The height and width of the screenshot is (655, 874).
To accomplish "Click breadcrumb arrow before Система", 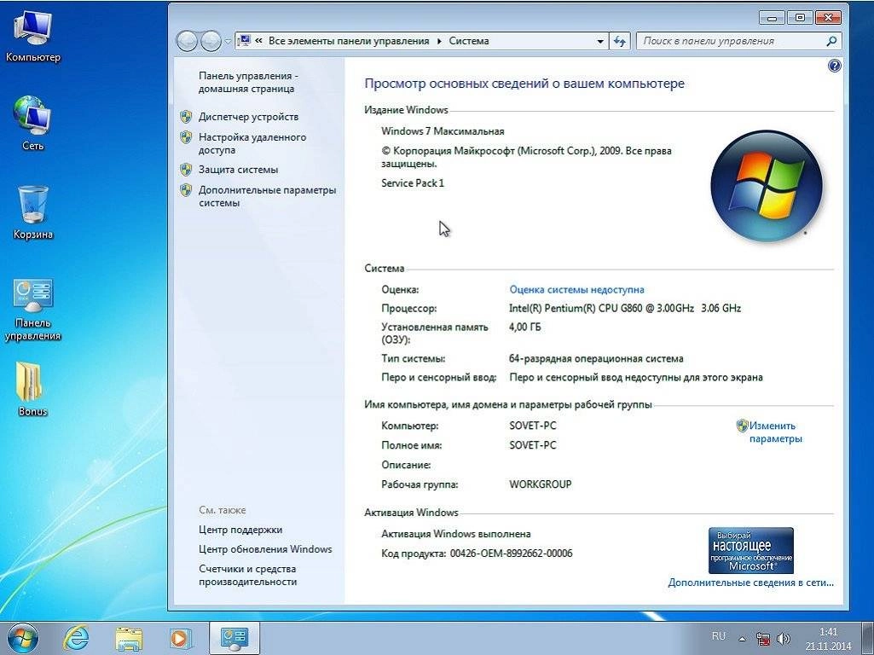I will coord(439,41).
